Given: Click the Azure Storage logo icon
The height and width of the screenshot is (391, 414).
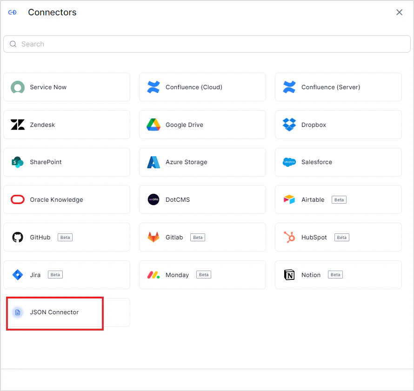Looking at the screenshot, I should pos(154,162).
